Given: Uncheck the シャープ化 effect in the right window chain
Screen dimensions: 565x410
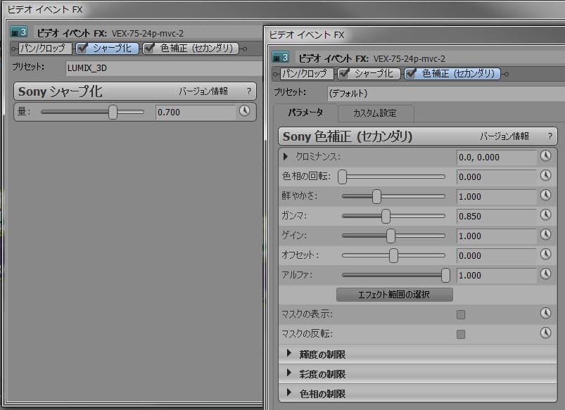Looking at the screenshot, I should [344, 73].
